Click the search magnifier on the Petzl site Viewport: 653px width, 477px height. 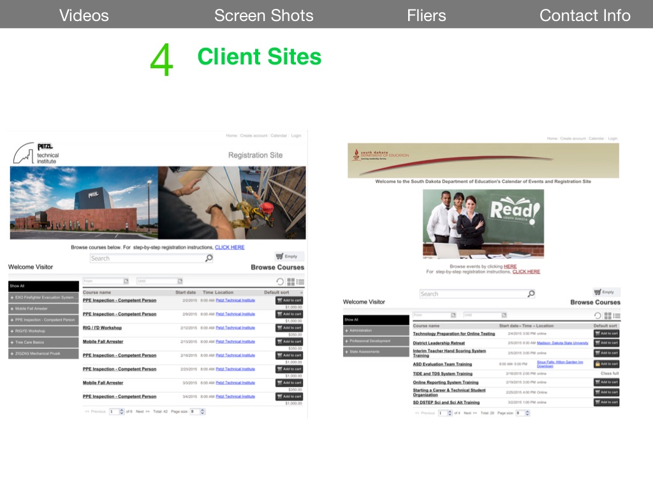tap(209, 258)
